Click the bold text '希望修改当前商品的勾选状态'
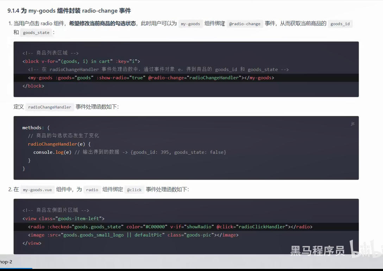 [102, 24]
